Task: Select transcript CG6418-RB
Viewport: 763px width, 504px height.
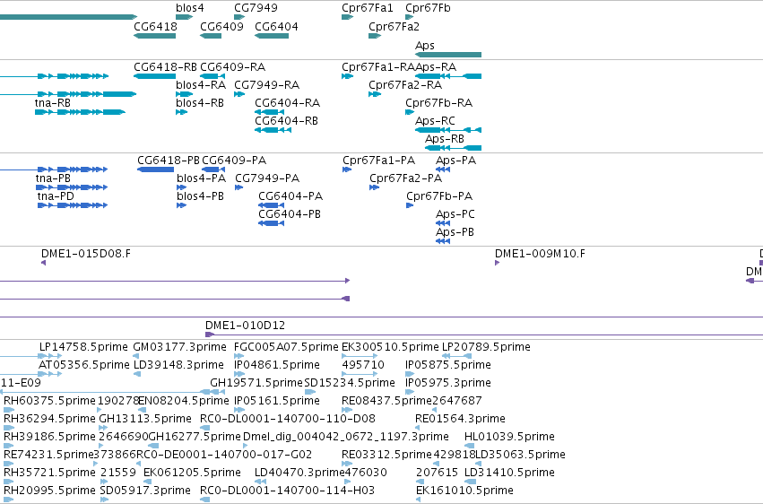Action: click(x=155, y=76)
